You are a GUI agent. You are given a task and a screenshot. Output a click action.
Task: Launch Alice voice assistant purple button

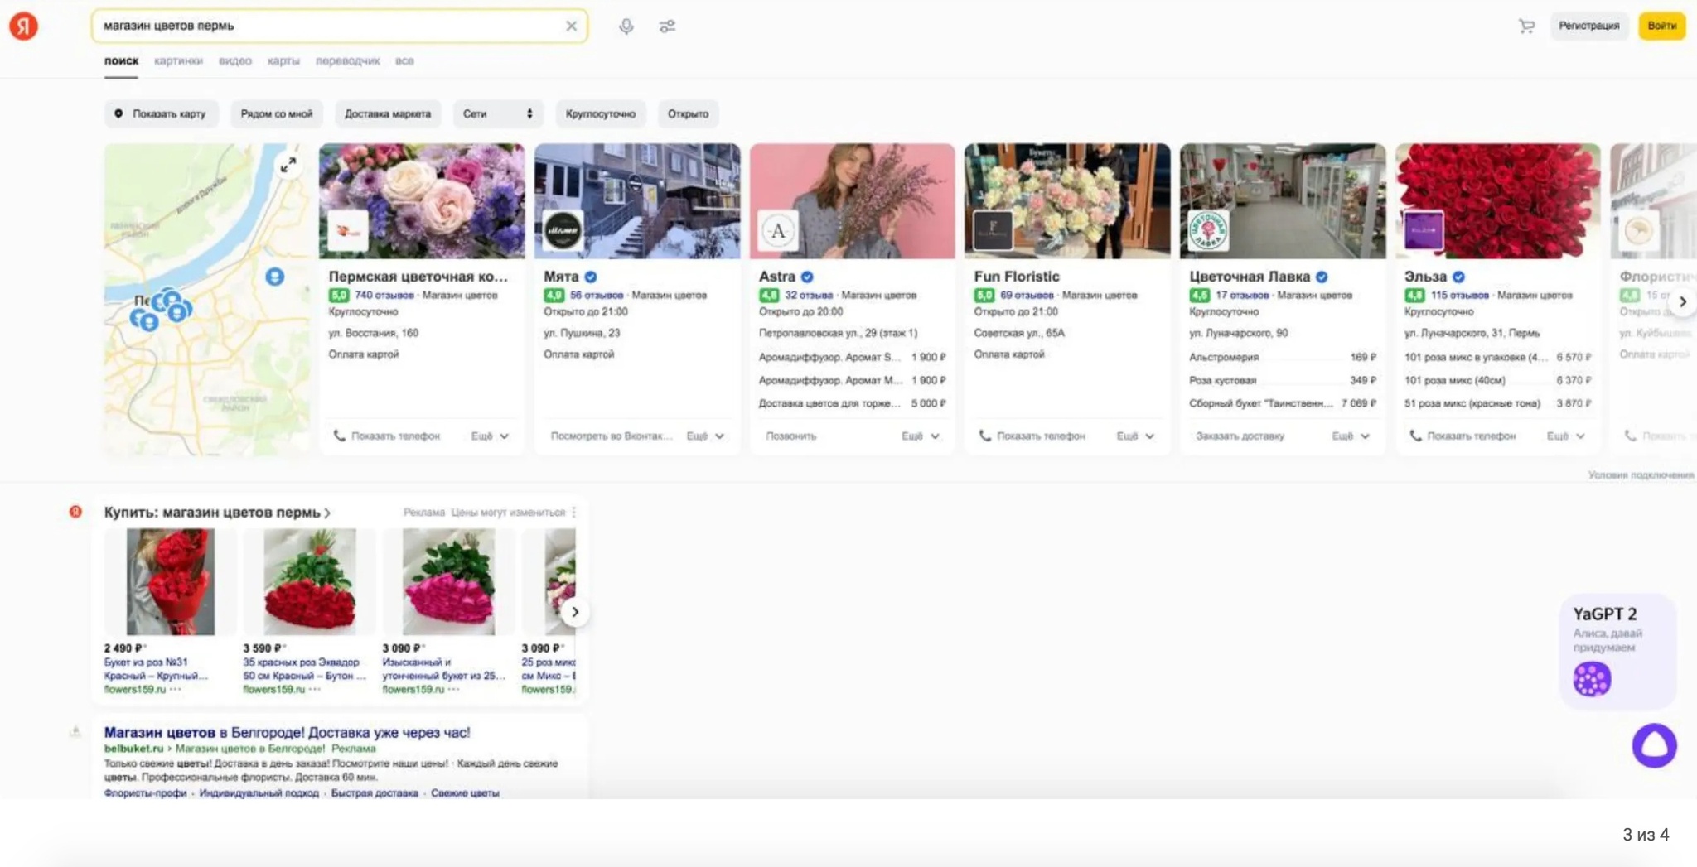[x=1654, y=745]
